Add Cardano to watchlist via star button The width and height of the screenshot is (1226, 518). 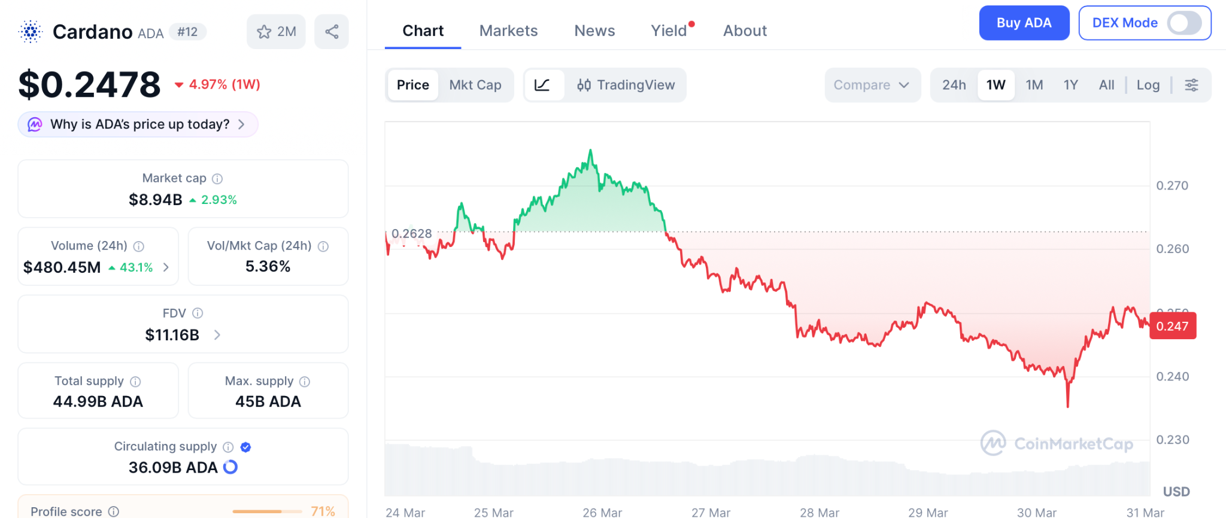click(x=276, y=32)
